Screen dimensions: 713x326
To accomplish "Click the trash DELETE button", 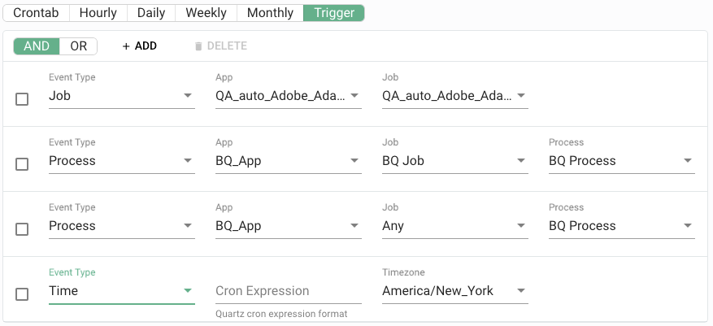I will tap(220, 46).
